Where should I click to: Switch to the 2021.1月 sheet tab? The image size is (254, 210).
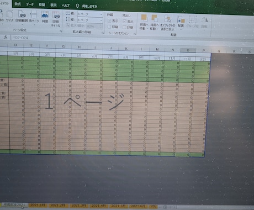click(38, 205)
